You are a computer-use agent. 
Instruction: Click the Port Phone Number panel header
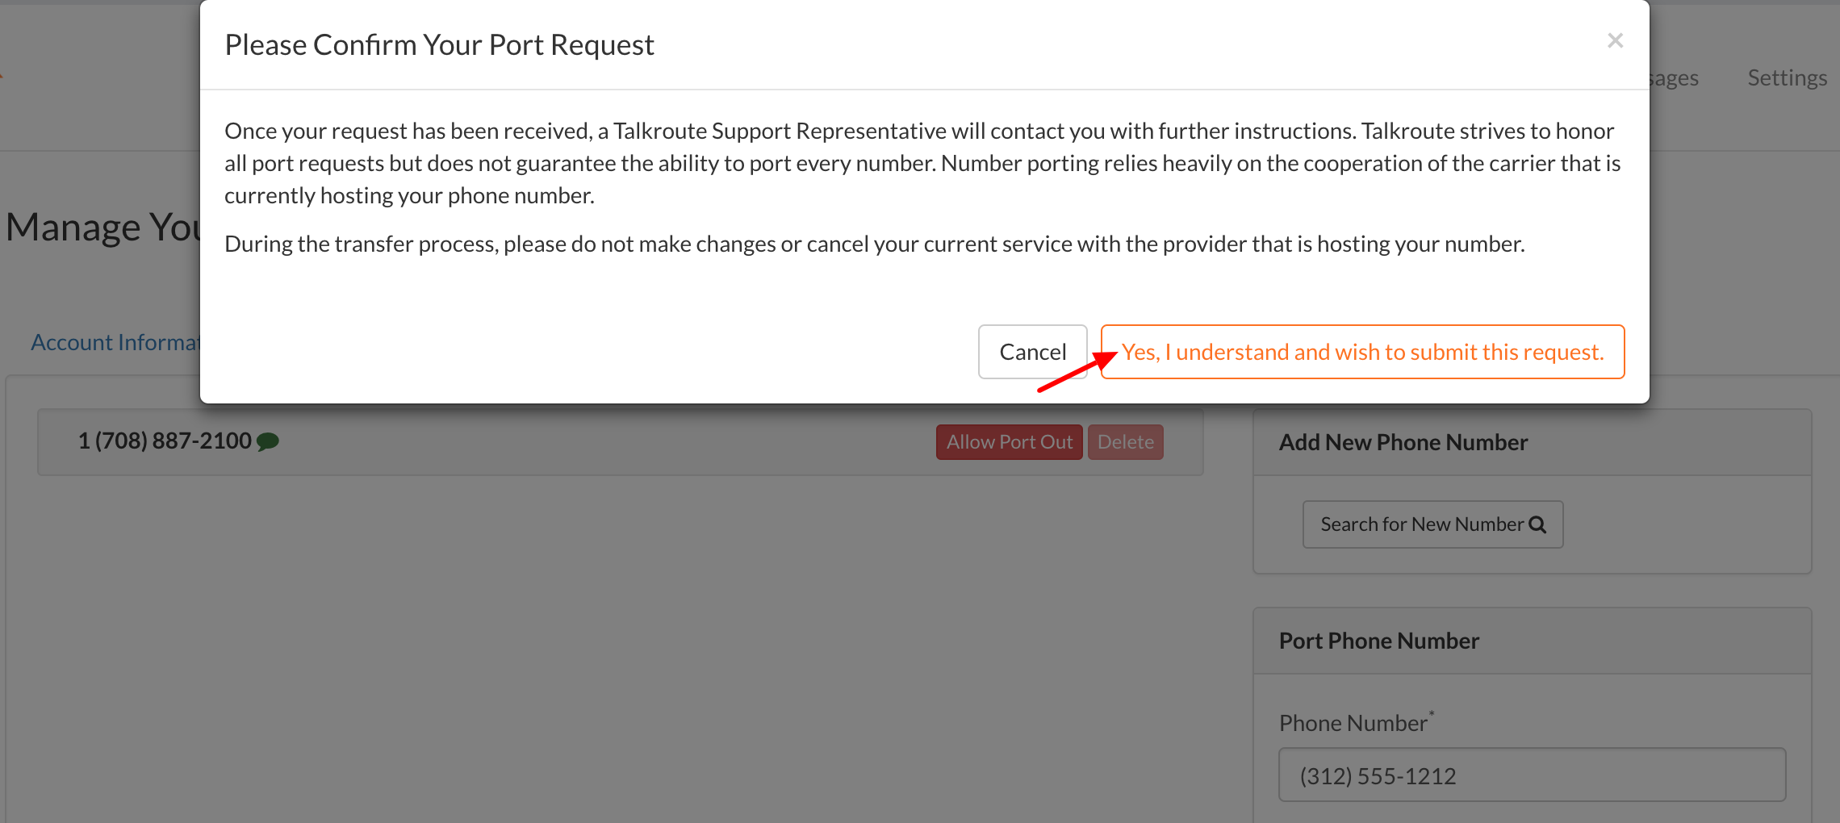[x=1532, y=641]
